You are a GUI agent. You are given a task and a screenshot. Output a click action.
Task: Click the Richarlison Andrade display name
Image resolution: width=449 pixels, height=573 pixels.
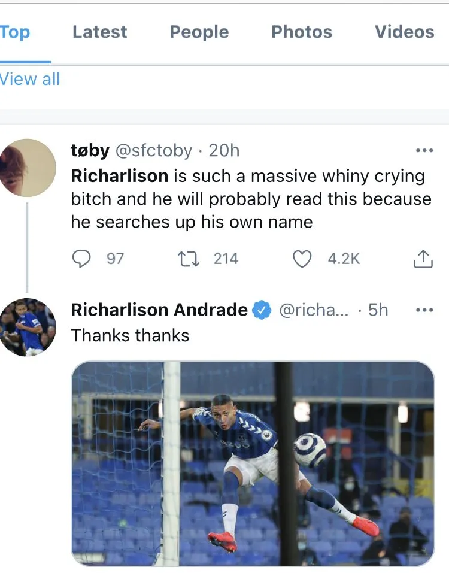click(x=159, y=310)
